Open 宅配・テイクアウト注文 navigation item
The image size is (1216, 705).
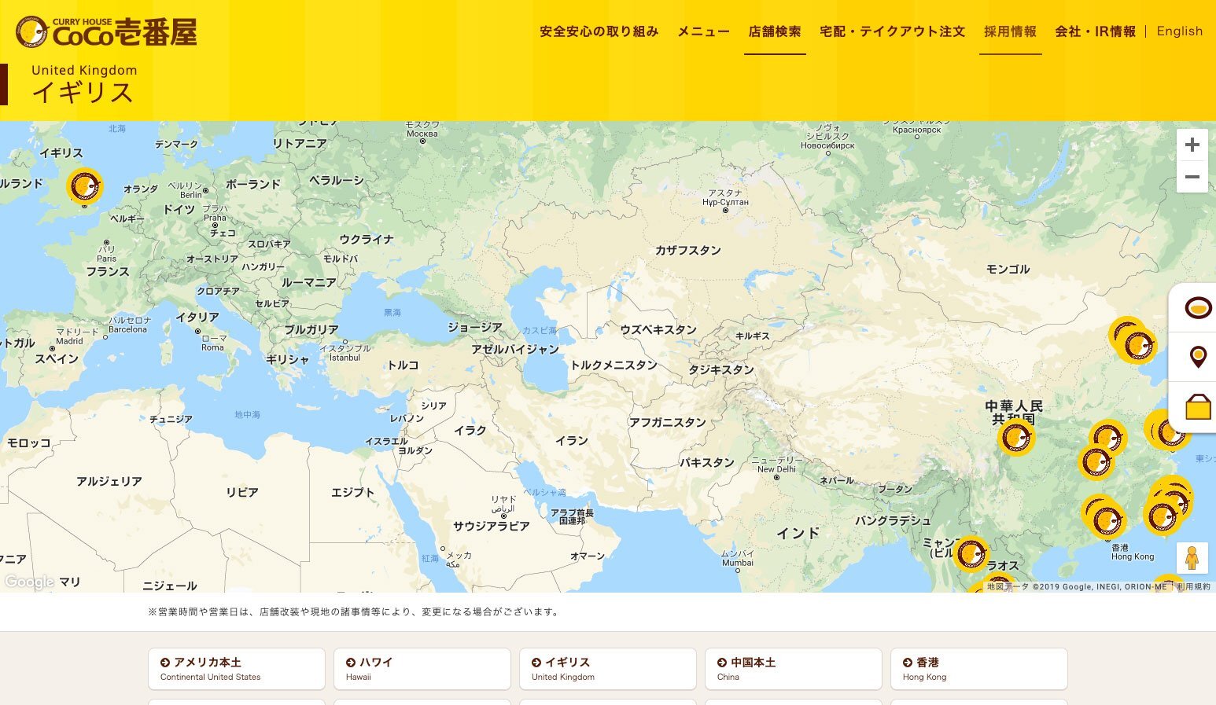(893, 31)
